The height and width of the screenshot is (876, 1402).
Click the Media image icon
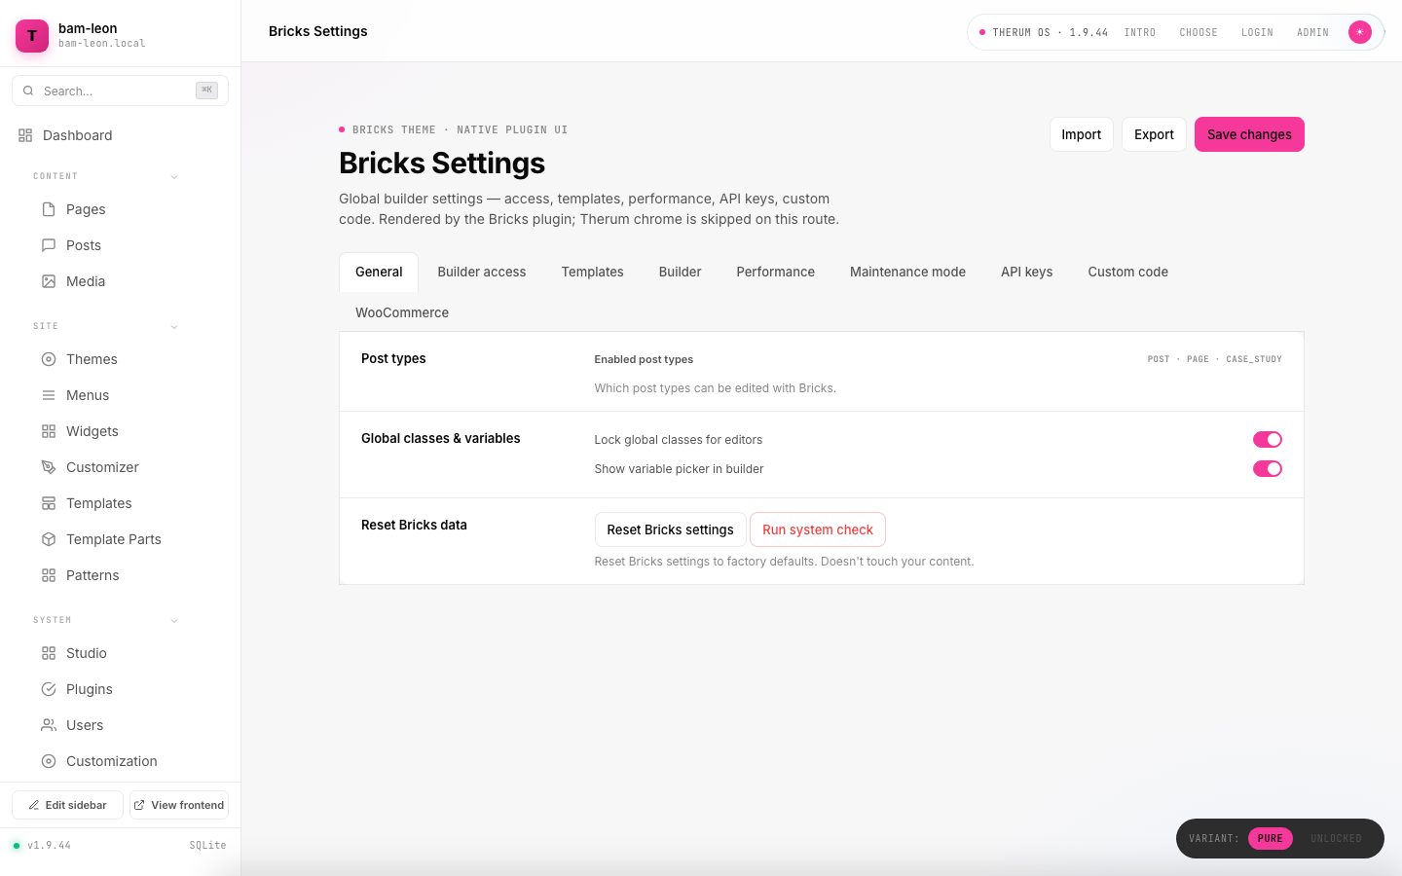pos(49,281)
